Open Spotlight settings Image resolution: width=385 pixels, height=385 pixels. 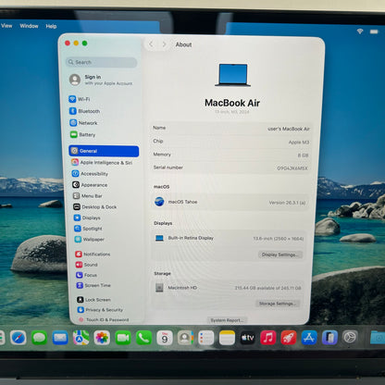pos(88,229)
